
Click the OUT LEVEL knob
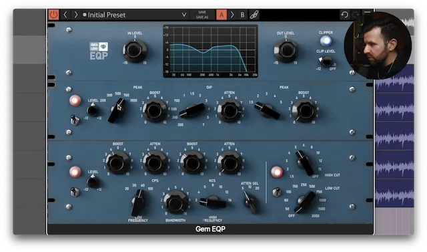point(286,51)
